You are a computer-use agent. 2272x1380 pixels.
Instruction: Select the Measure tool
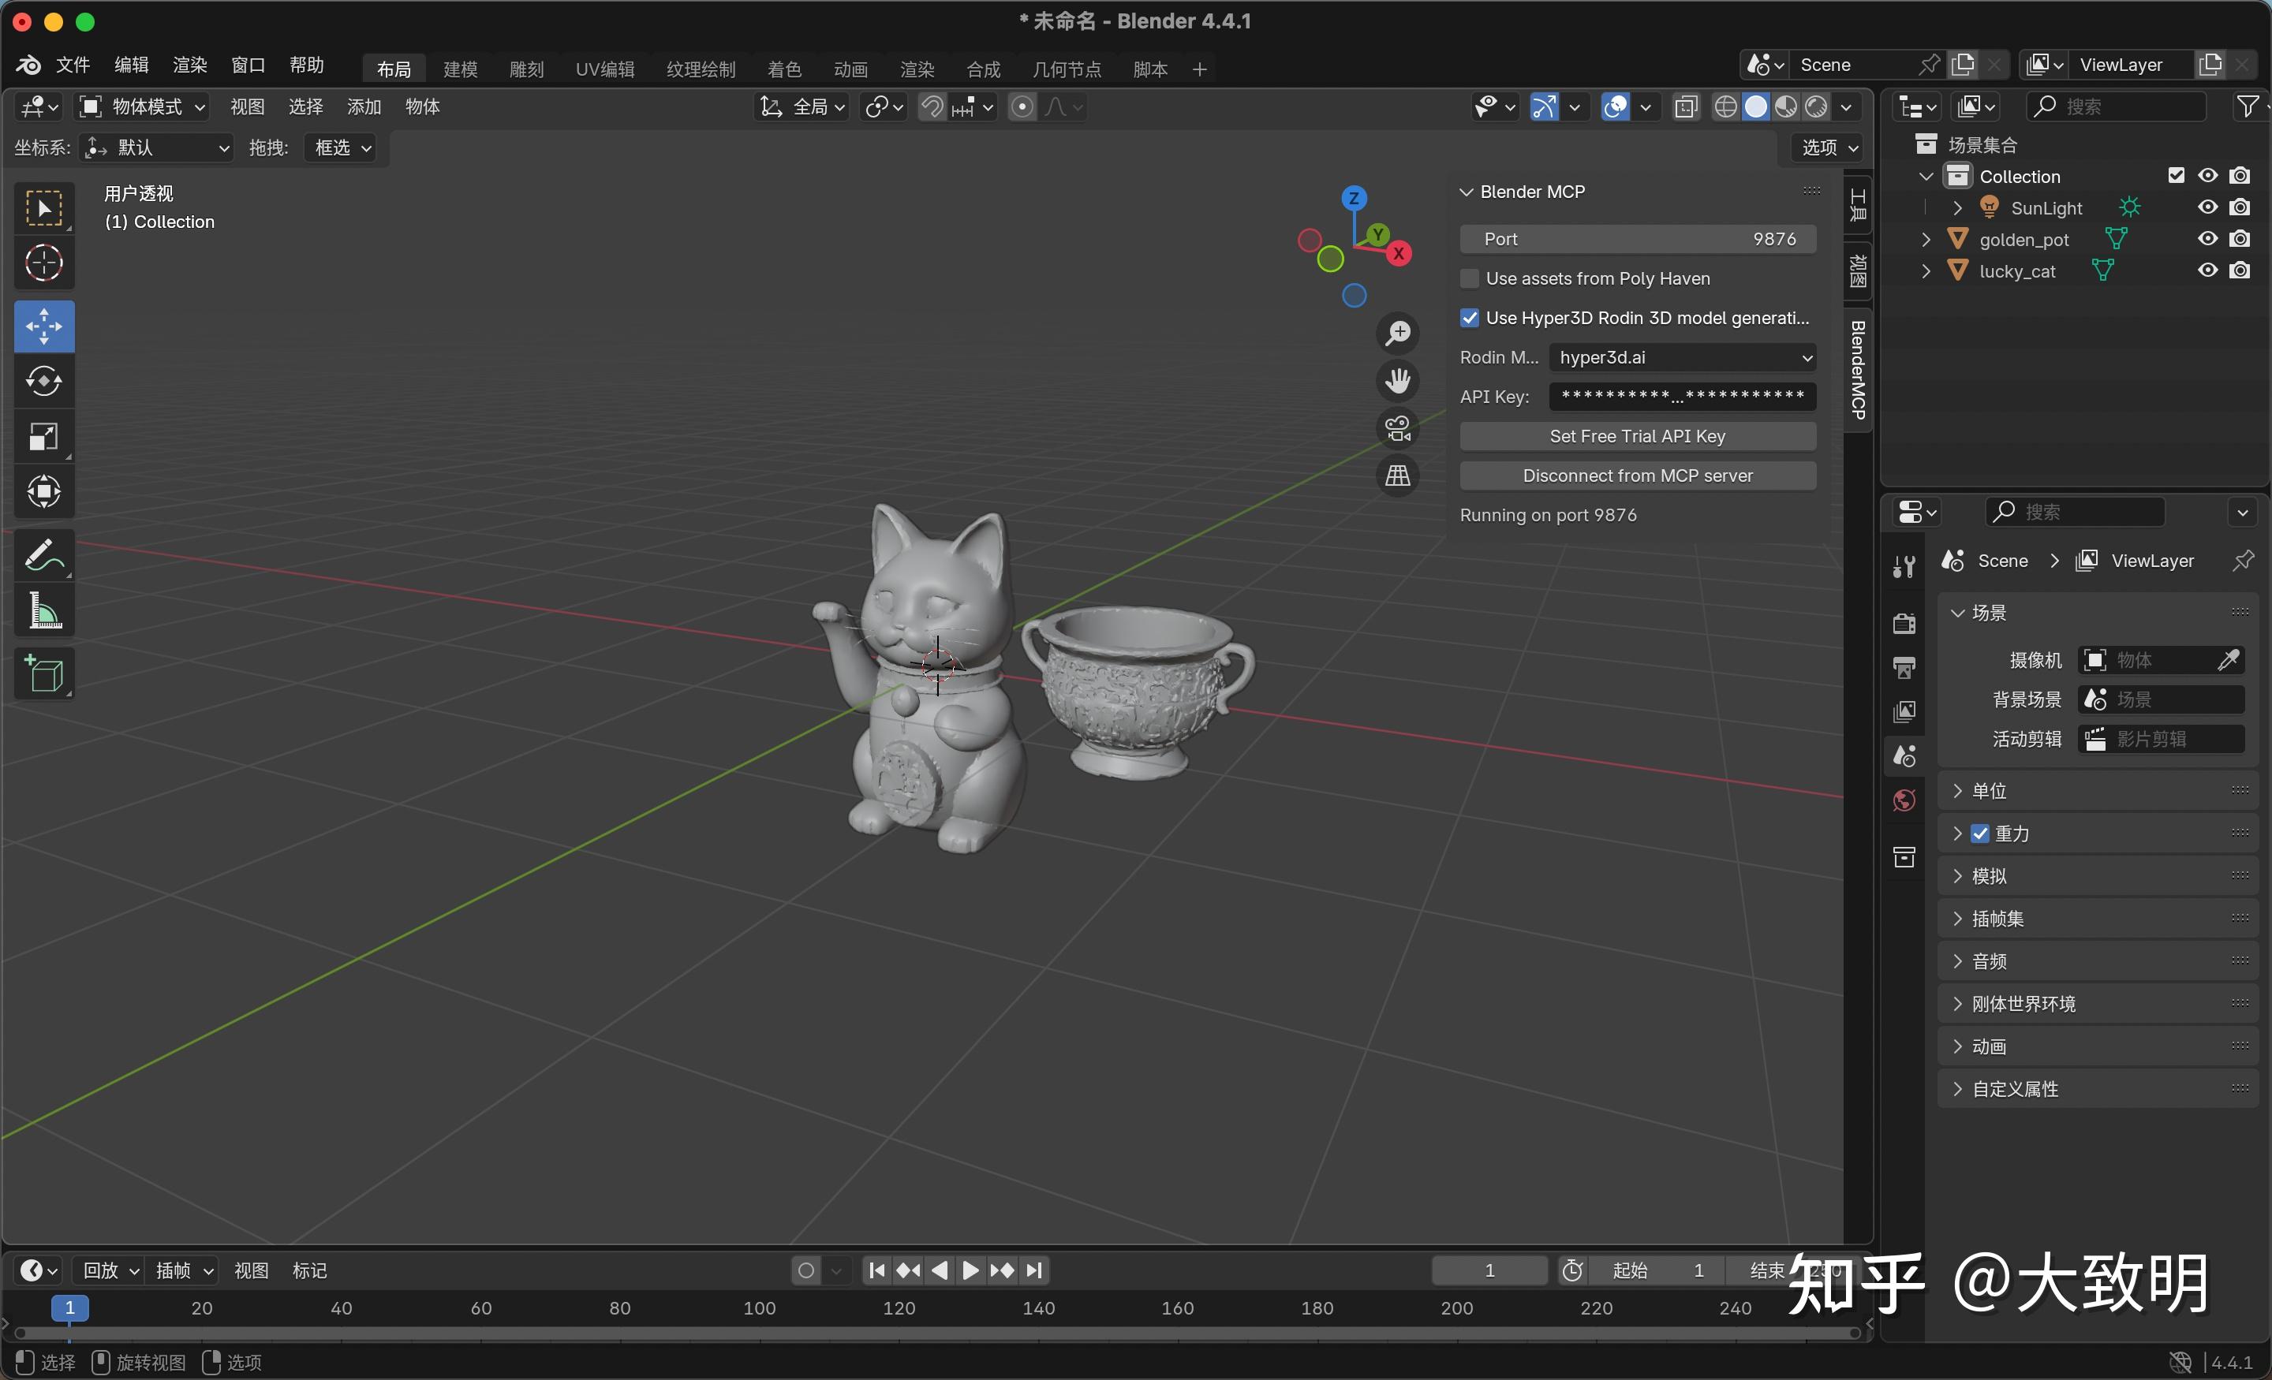tap(43, 610)
